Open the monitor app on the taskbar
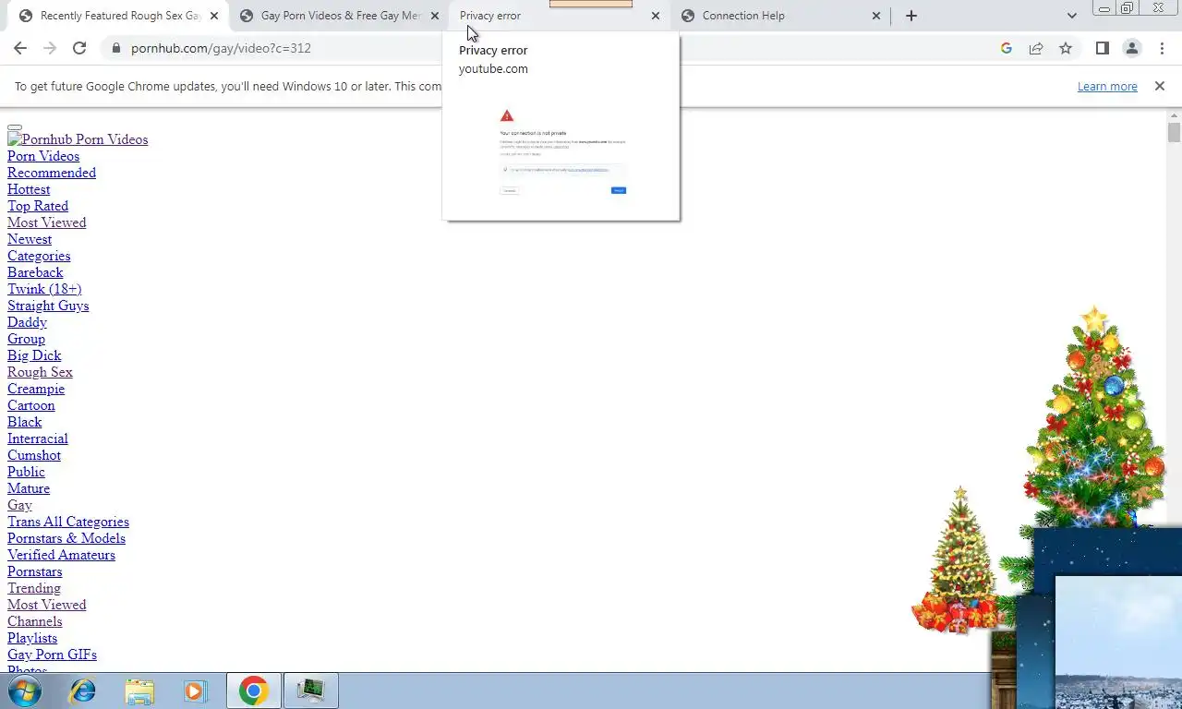This screenshot has height=709, width=1182. point(311,691)
